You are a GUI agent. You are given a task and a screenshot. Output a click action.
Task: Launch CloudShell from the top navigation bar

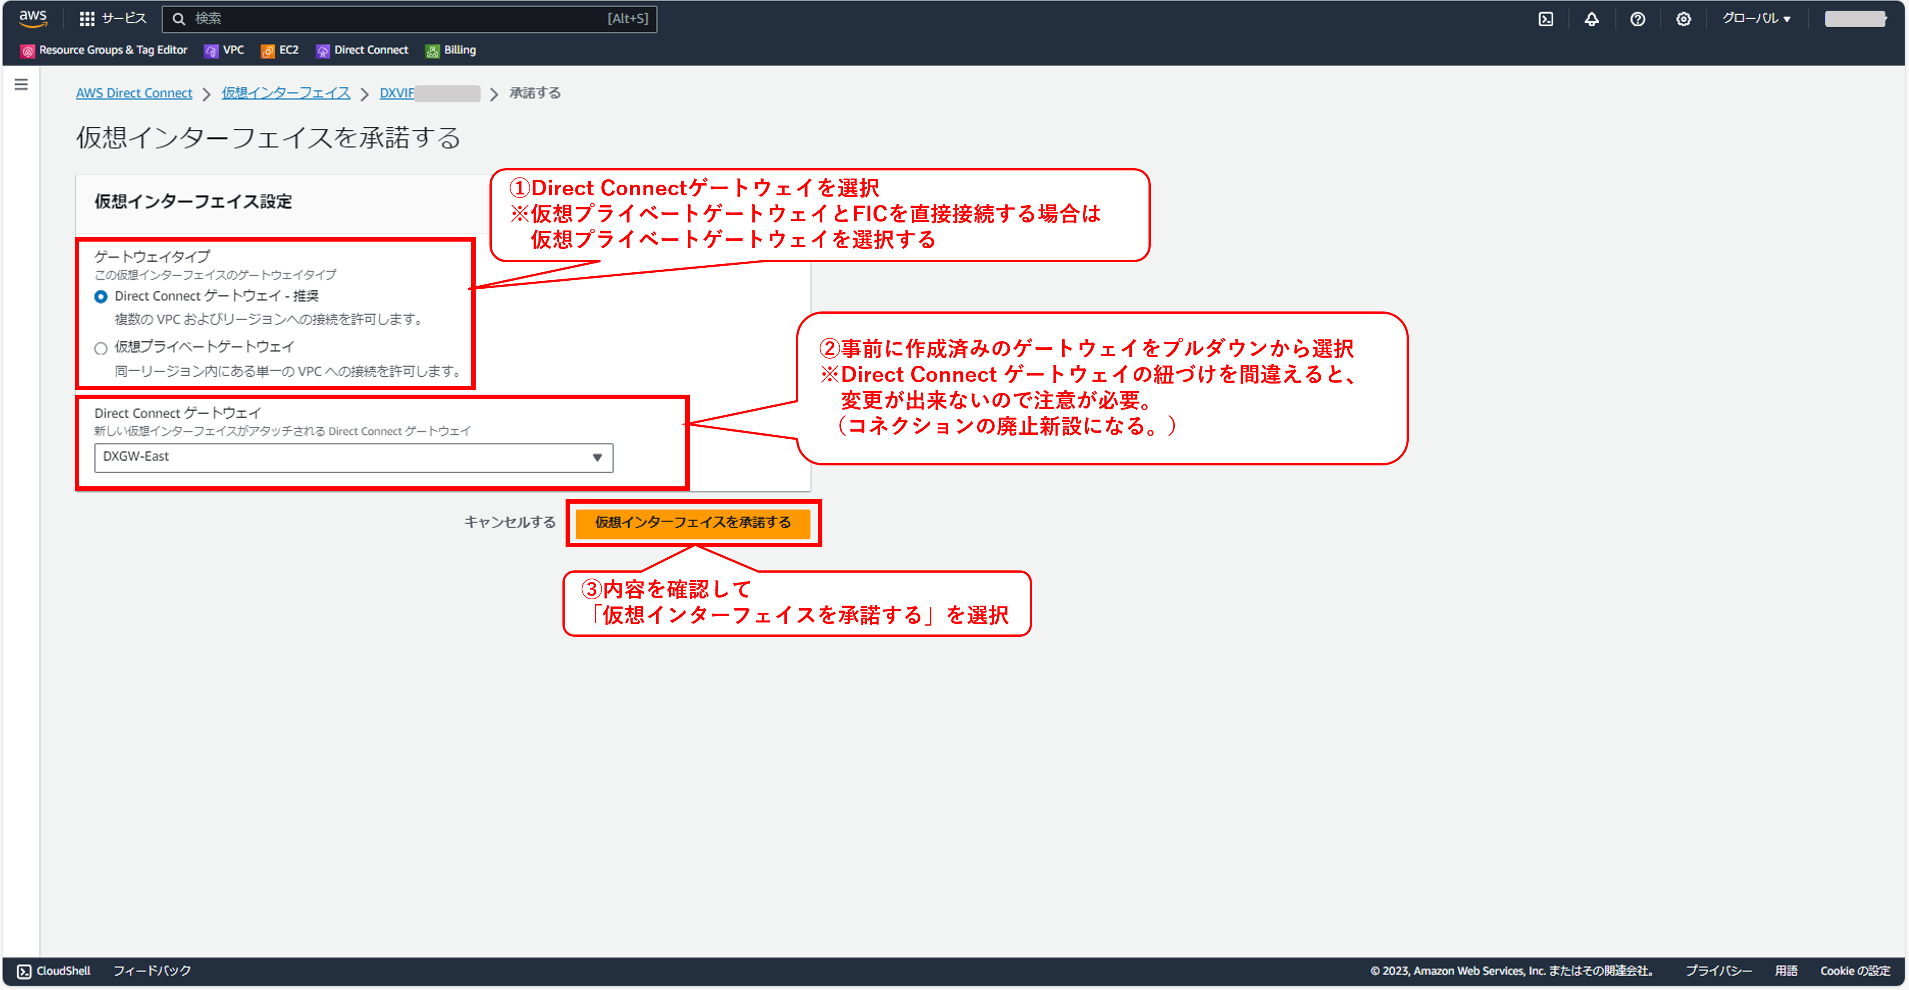pyautogui.click(x=1546, y=19)
